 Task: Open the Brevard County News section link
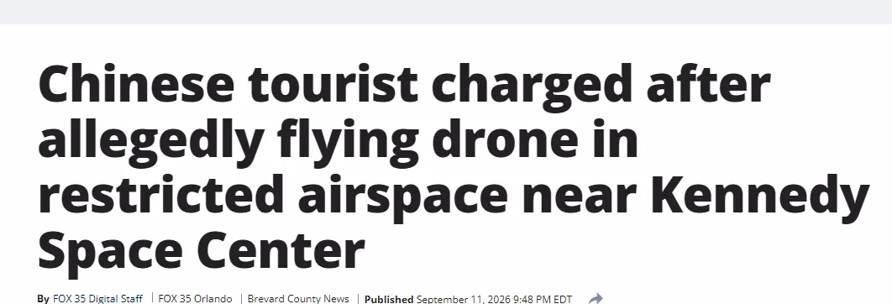(298, 299)
